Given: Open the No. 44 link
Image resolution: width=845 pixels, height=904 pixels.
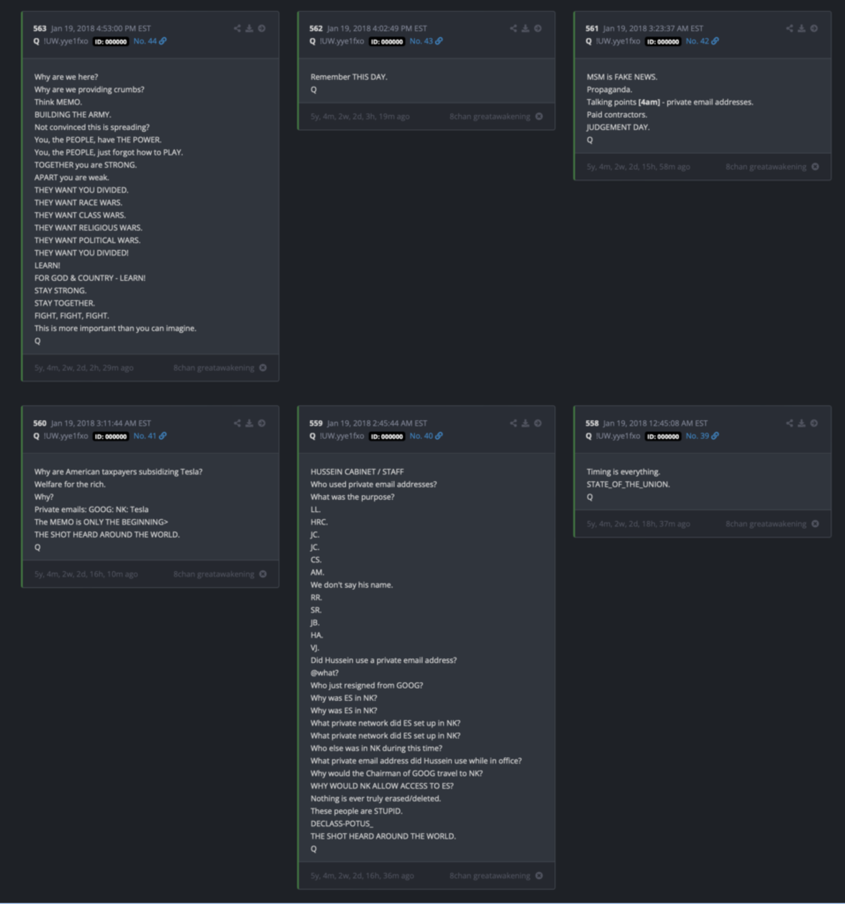Looking at the screenshot, I should 150,41.
